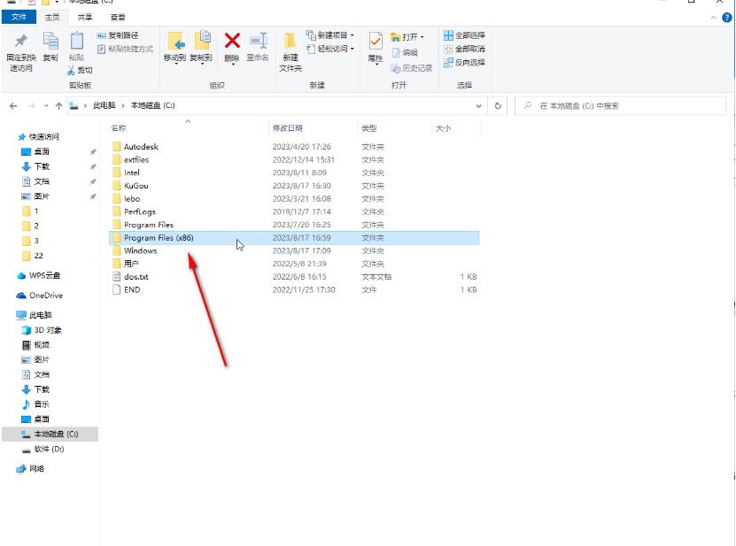Image resolution: width=736 pixels, height=546 pixels.
Task: Switch to the Home ribbon tab
Action: 52,18
